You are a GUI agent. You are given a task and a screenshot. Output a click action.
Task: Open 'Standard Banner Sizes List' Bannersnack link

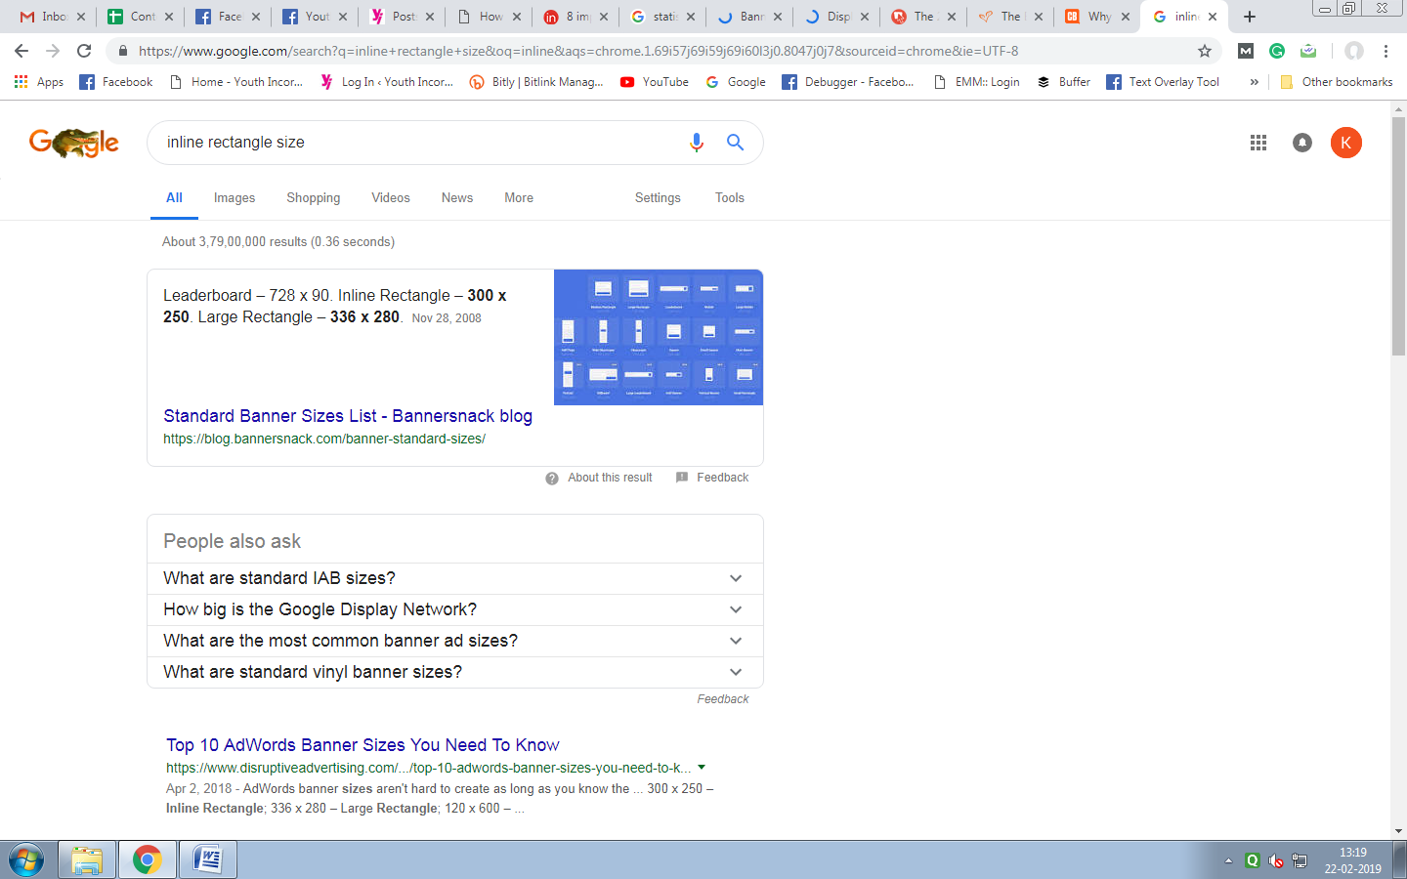click(347, 416)
